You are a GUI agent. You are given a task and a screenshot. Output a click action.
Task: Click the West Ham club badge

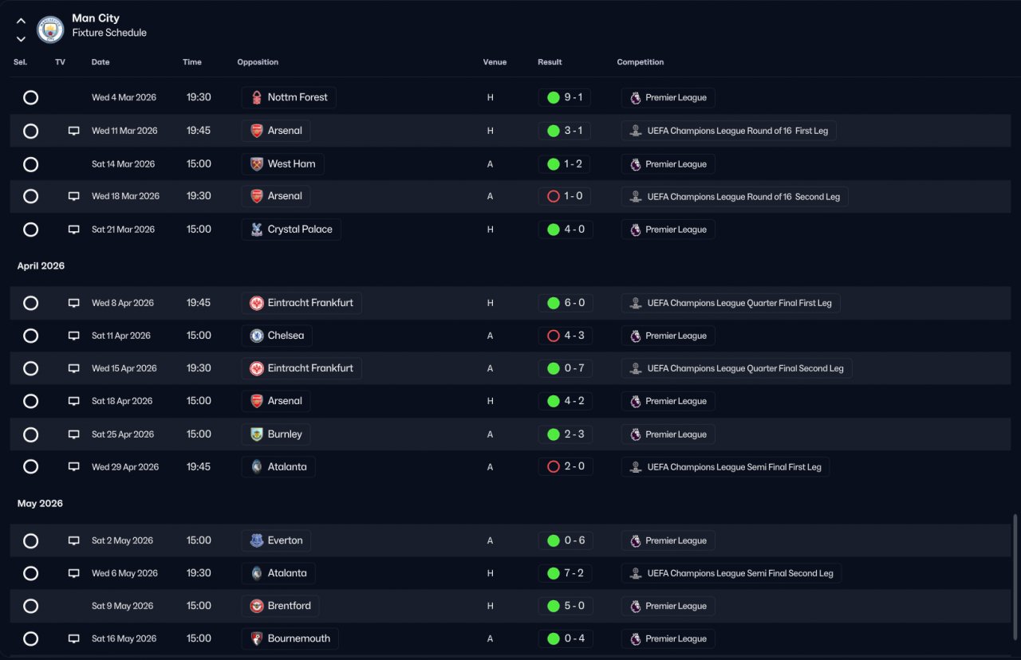[x=256, y=164]
